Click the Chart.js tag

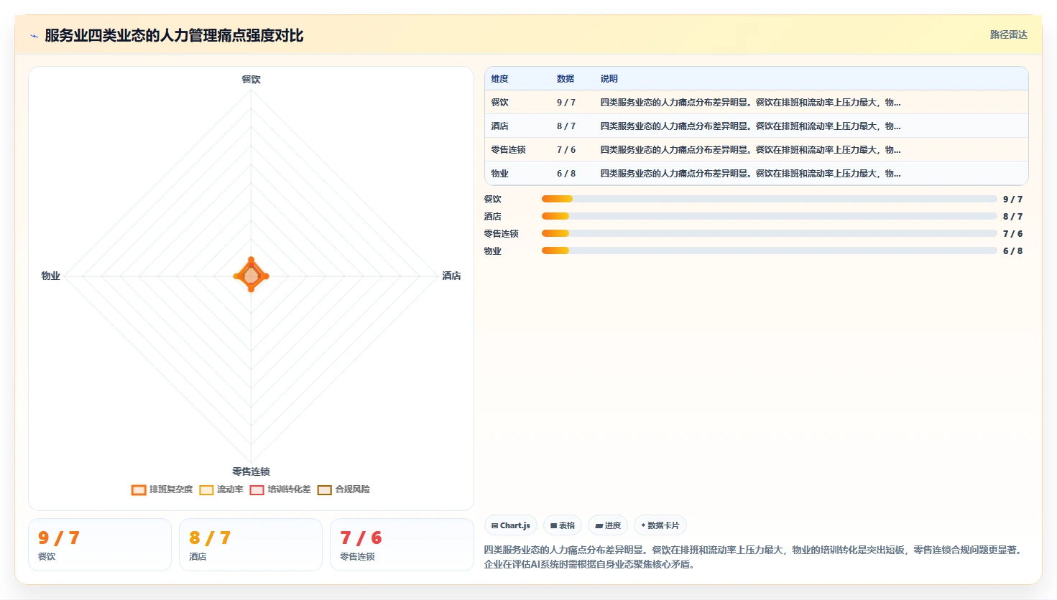click(511, 525)
